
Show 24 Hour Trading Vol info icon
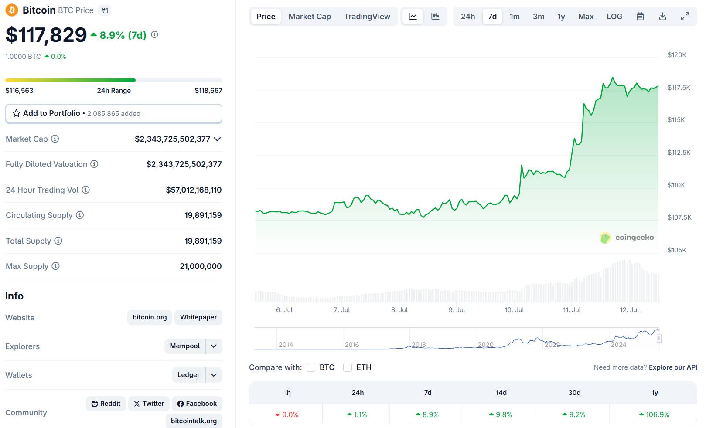click(x=86, y=190)
